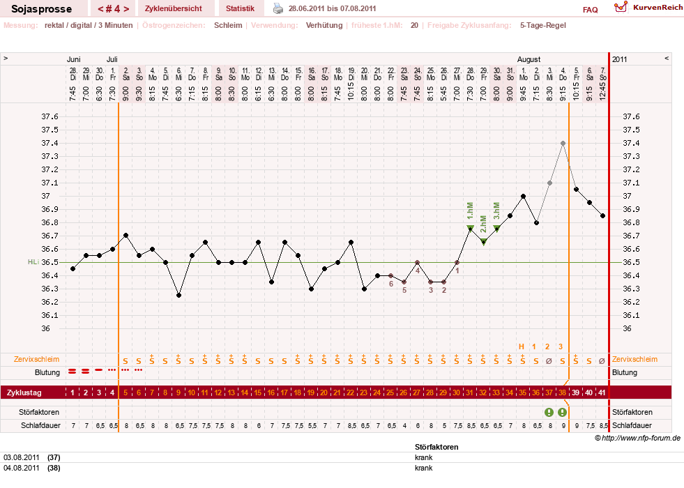Click the next cycle arrow after #4
The width and height of the screenshot is (684, 488).
tap(126, 9)
